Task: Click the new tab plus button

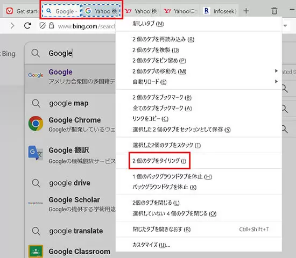Action: tap(246, 11)
